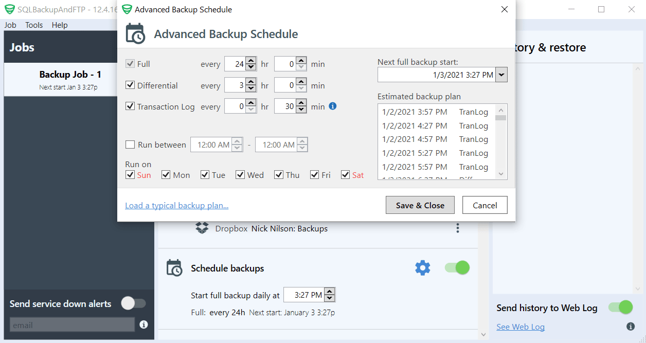
Task: Click the Transaction Log info icon
Action: (x=332, y=106)
